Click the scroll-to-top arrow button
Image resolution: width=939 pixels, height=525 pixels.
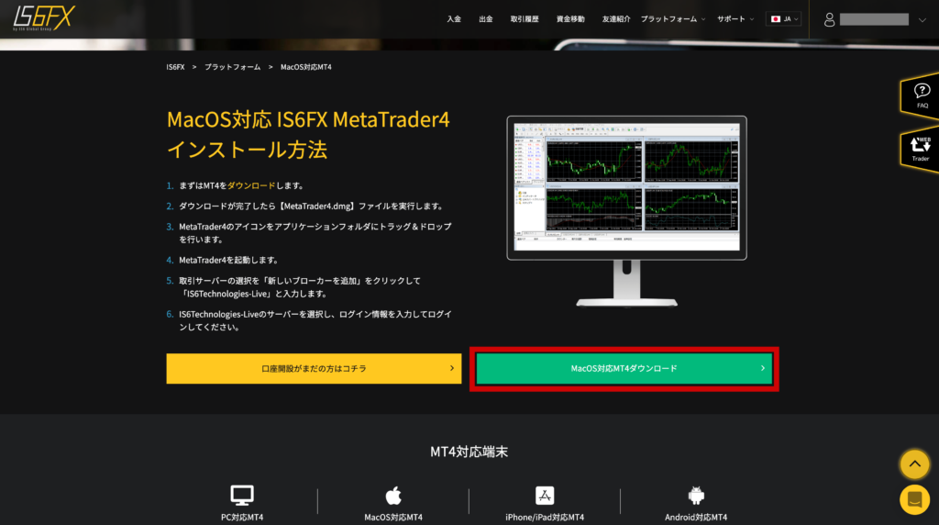(x=914, y=464)
